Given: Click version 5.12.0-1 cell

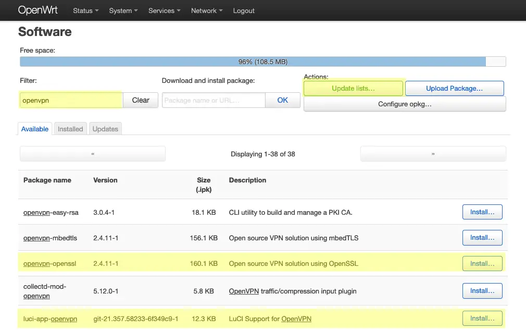Looking at the screenshot, I should pyautogui.click(x=106, y=291).
